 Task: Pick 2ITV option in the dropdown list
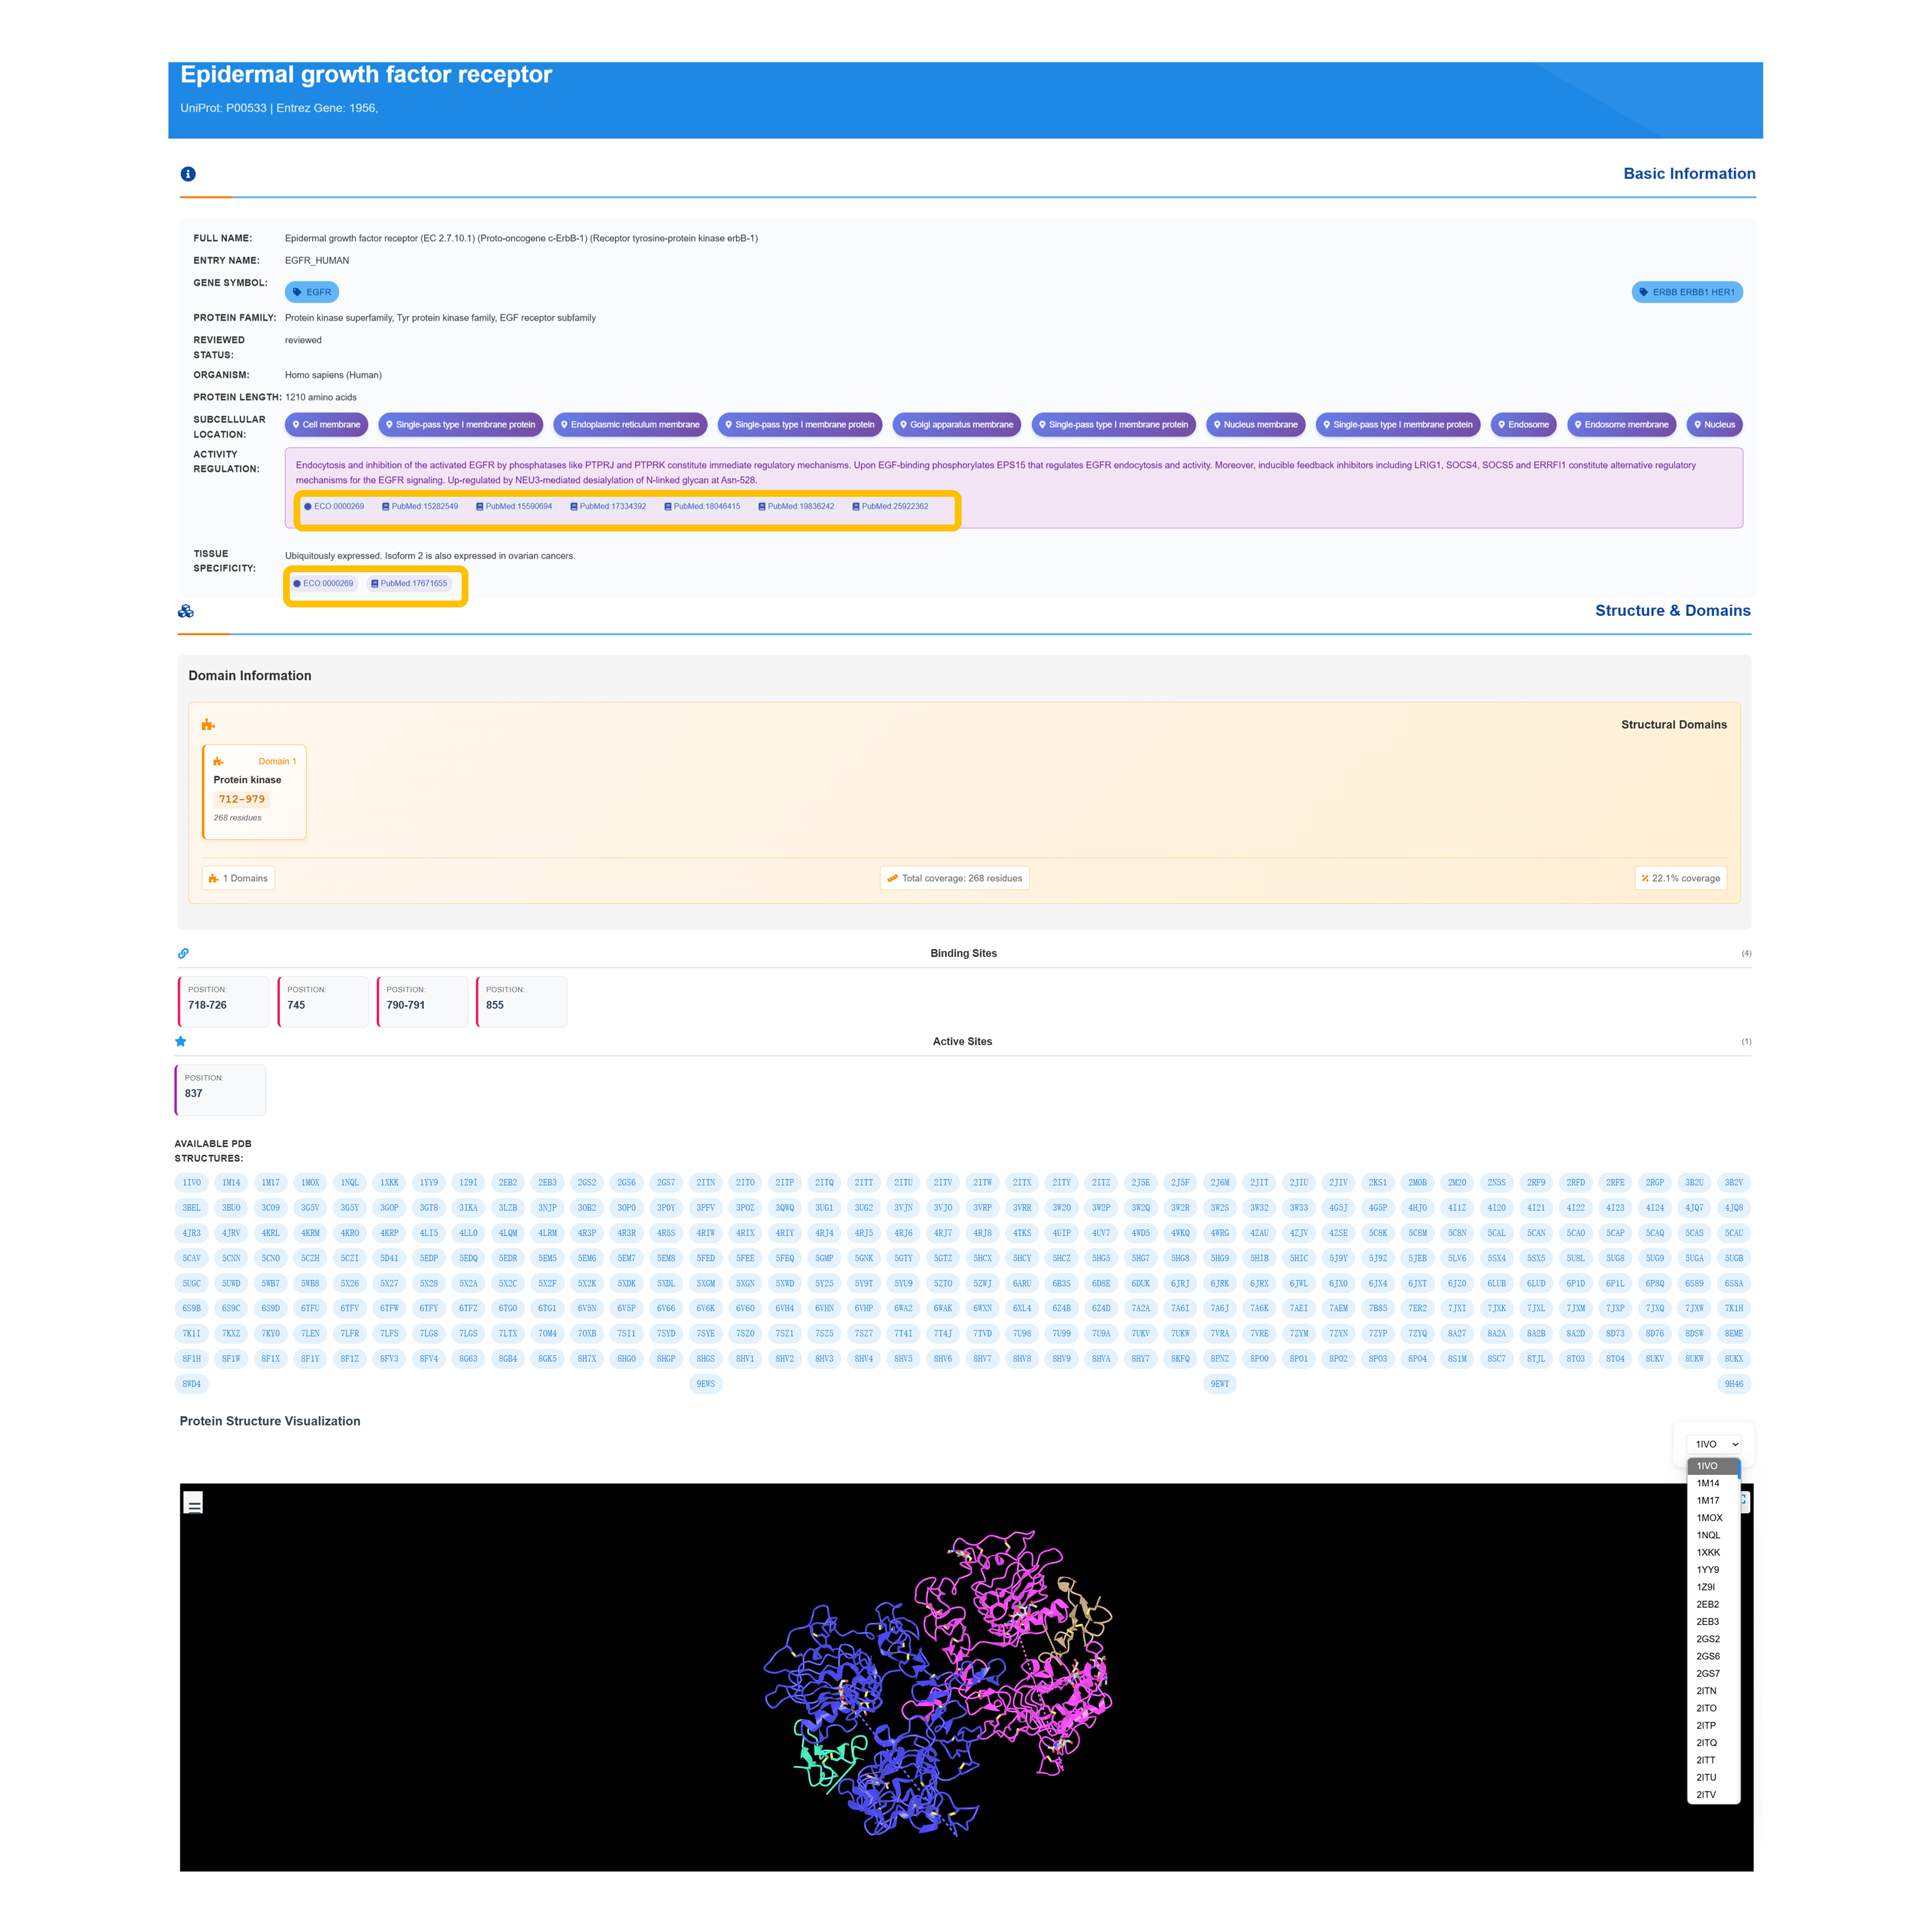[1706, 1794]
